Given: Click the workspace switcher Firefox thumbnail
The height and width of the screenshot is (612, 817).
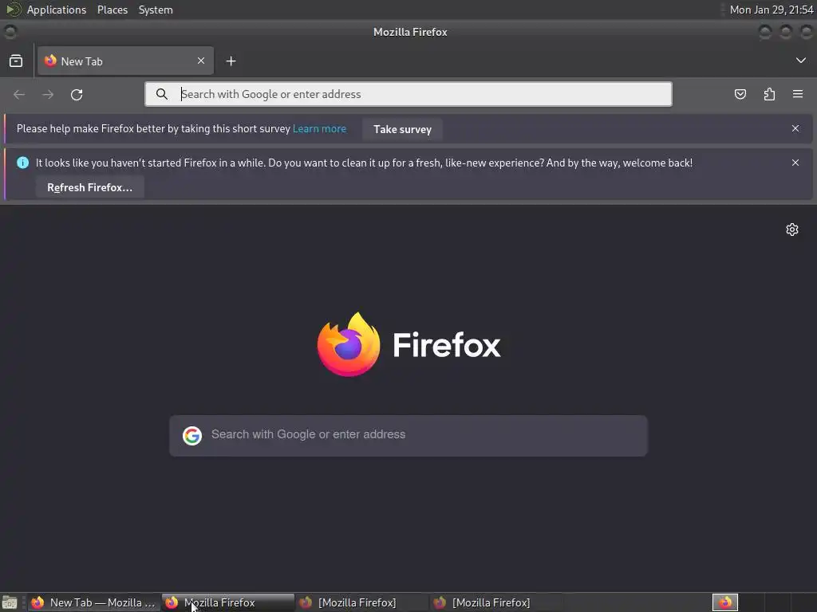Looking at the screenshot, I should [x=725, y=602].
